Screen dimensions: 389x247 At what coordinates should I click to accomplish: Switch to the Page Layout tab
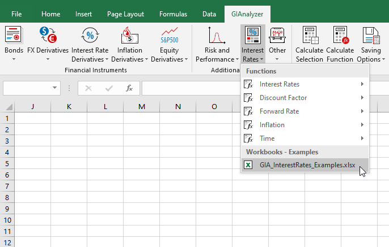pyautogui.click(x=125, y=14)
